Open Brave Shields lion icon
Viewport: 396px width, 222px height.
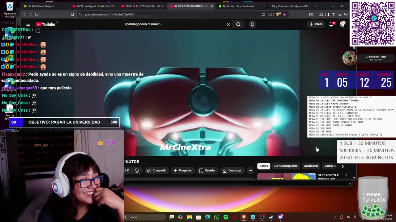pyautogui.click(x=278, y=14)
